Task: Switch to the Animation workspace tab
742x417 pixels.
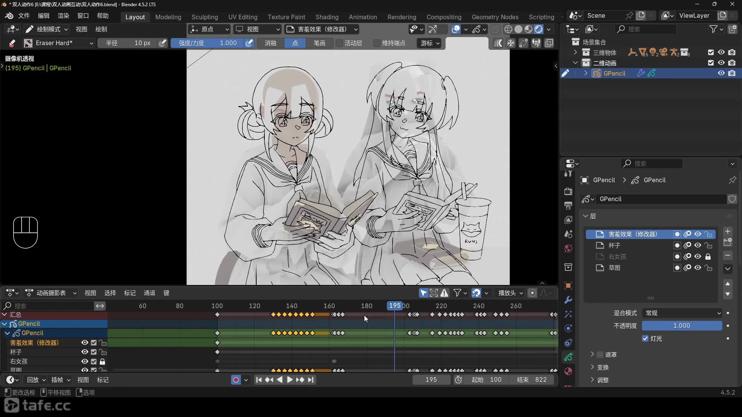Action: [362, 17]
